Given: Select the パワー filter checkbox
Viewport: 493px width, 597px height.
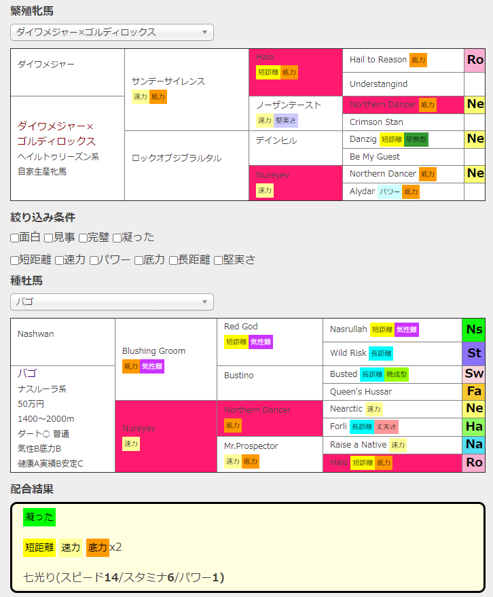Looking at the screenshot, I should (95, 260).
